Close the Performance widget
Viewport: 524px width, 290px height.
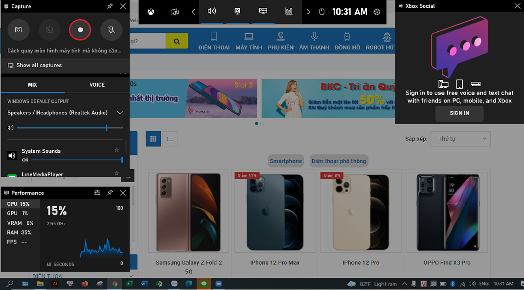point(123,193)
